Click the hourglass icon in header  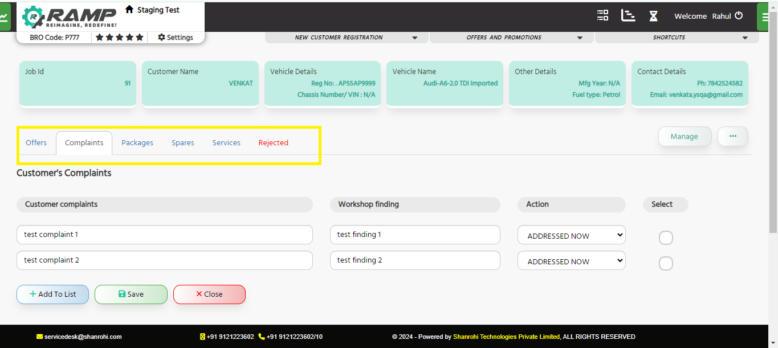654,16
